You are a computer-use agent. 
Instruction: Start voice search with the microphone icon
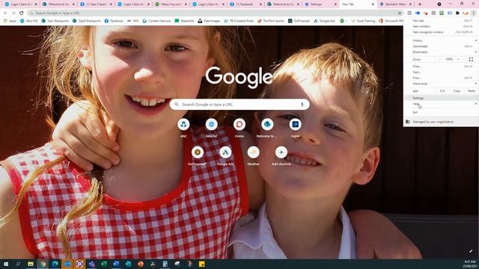pos(302,105)
